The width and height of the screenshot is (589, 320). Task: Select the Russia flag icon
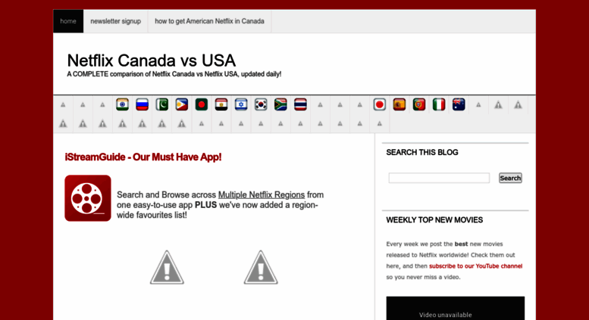142,105
